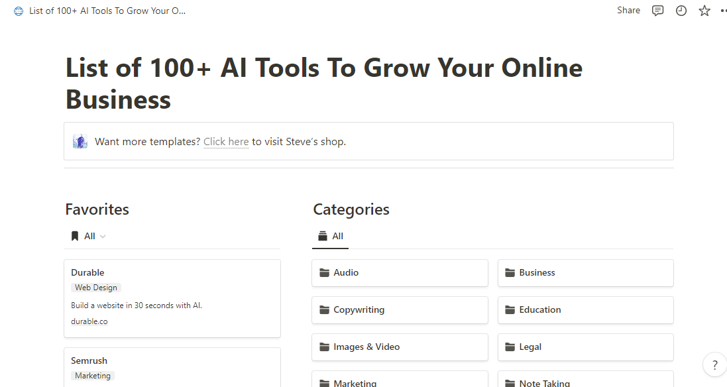Viewport: 727px width, 387px height.
Task: Click the 'Web Design' tag on Durable
Action: (96, 288)
